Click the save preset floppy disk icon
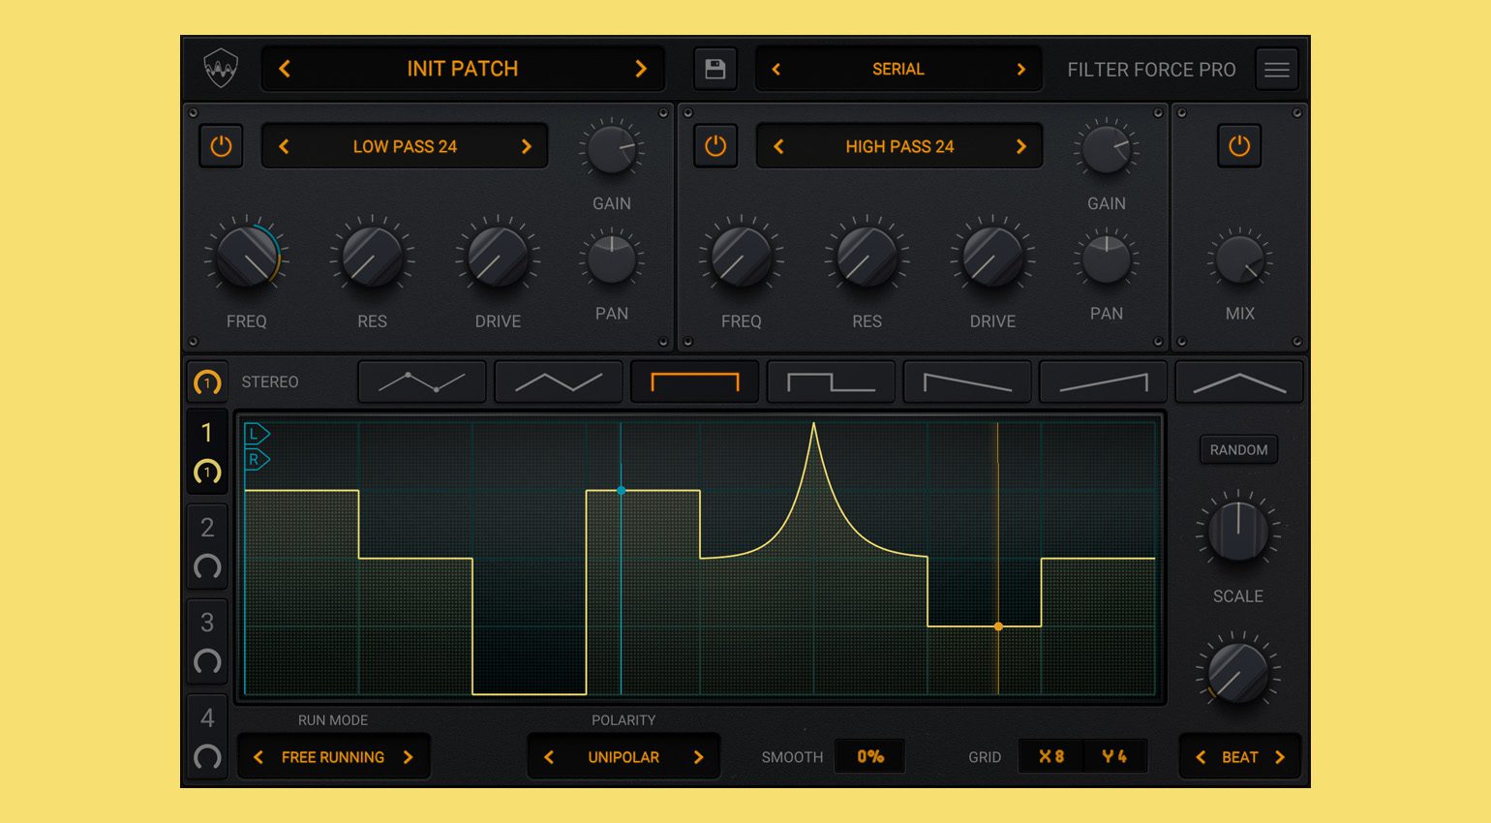Image resolution: width=1491 pixels, height=823 pixels. point(715,69)
